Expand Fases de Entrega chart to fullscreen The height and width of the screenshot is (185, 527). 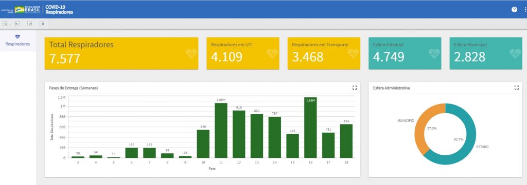[x=354, y=88]
